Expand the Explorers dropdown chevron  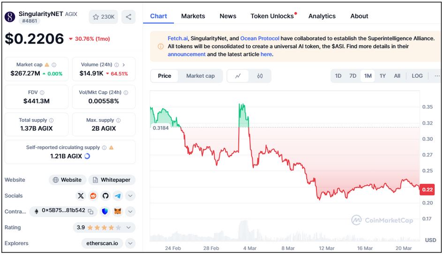pyautogui.click(x=130, y=243)
